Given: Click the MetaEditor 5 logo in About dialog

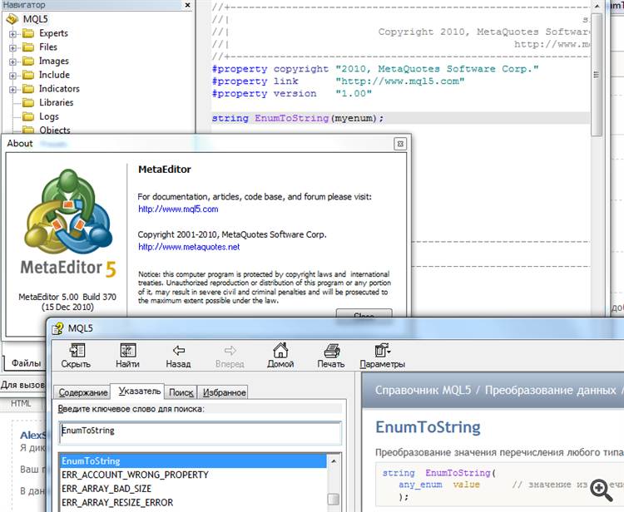Looking at the screenshot, I should click(x=68, y=224).
